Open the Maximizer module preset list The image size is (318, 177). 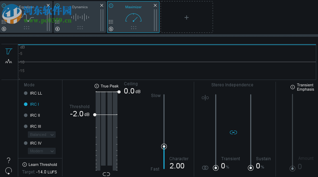(x=111, y=22)
